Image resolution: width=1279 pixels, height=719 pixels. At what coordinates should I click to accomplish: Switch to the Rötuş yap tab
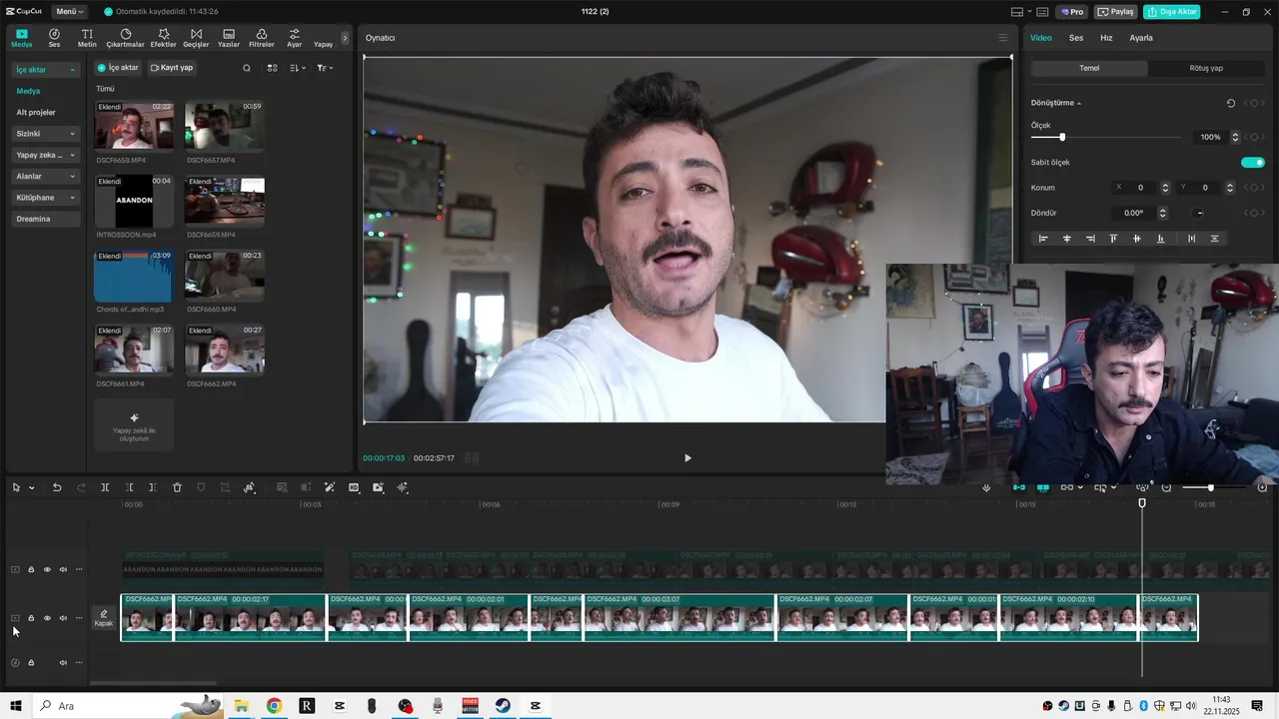(x=1206, y=68)
